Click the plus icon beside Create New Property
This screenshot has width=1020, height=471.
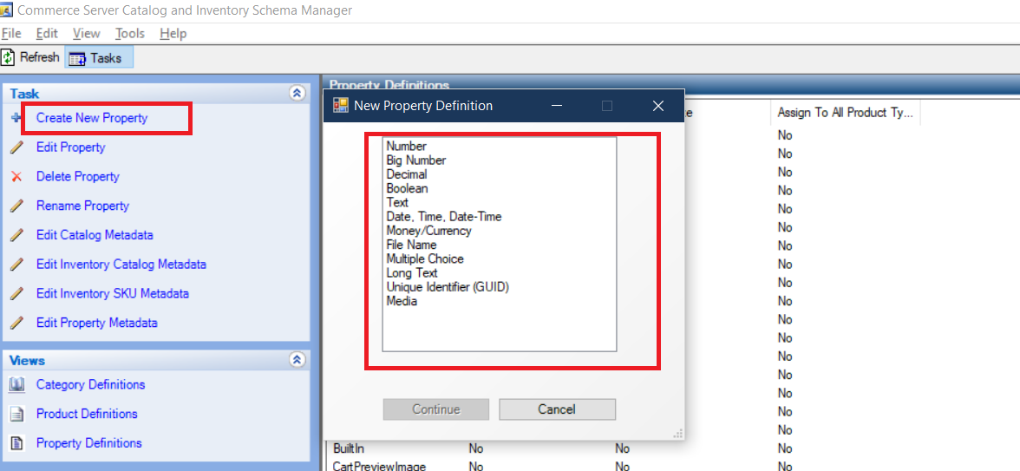point(16,118)
